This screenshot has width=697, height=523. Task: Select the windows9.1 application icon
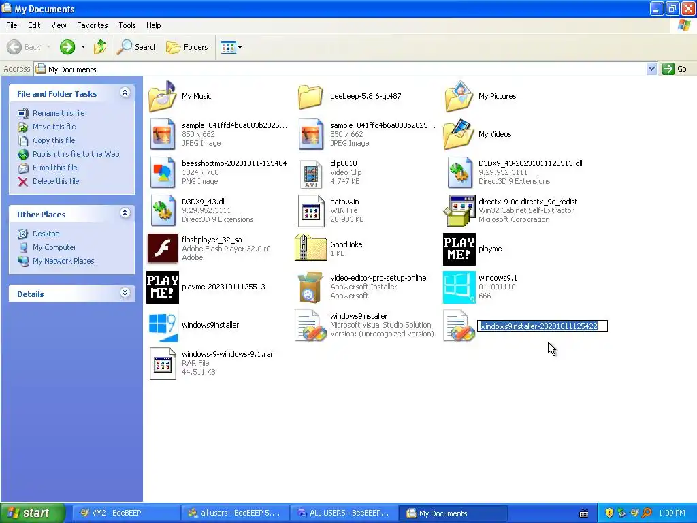459,287
